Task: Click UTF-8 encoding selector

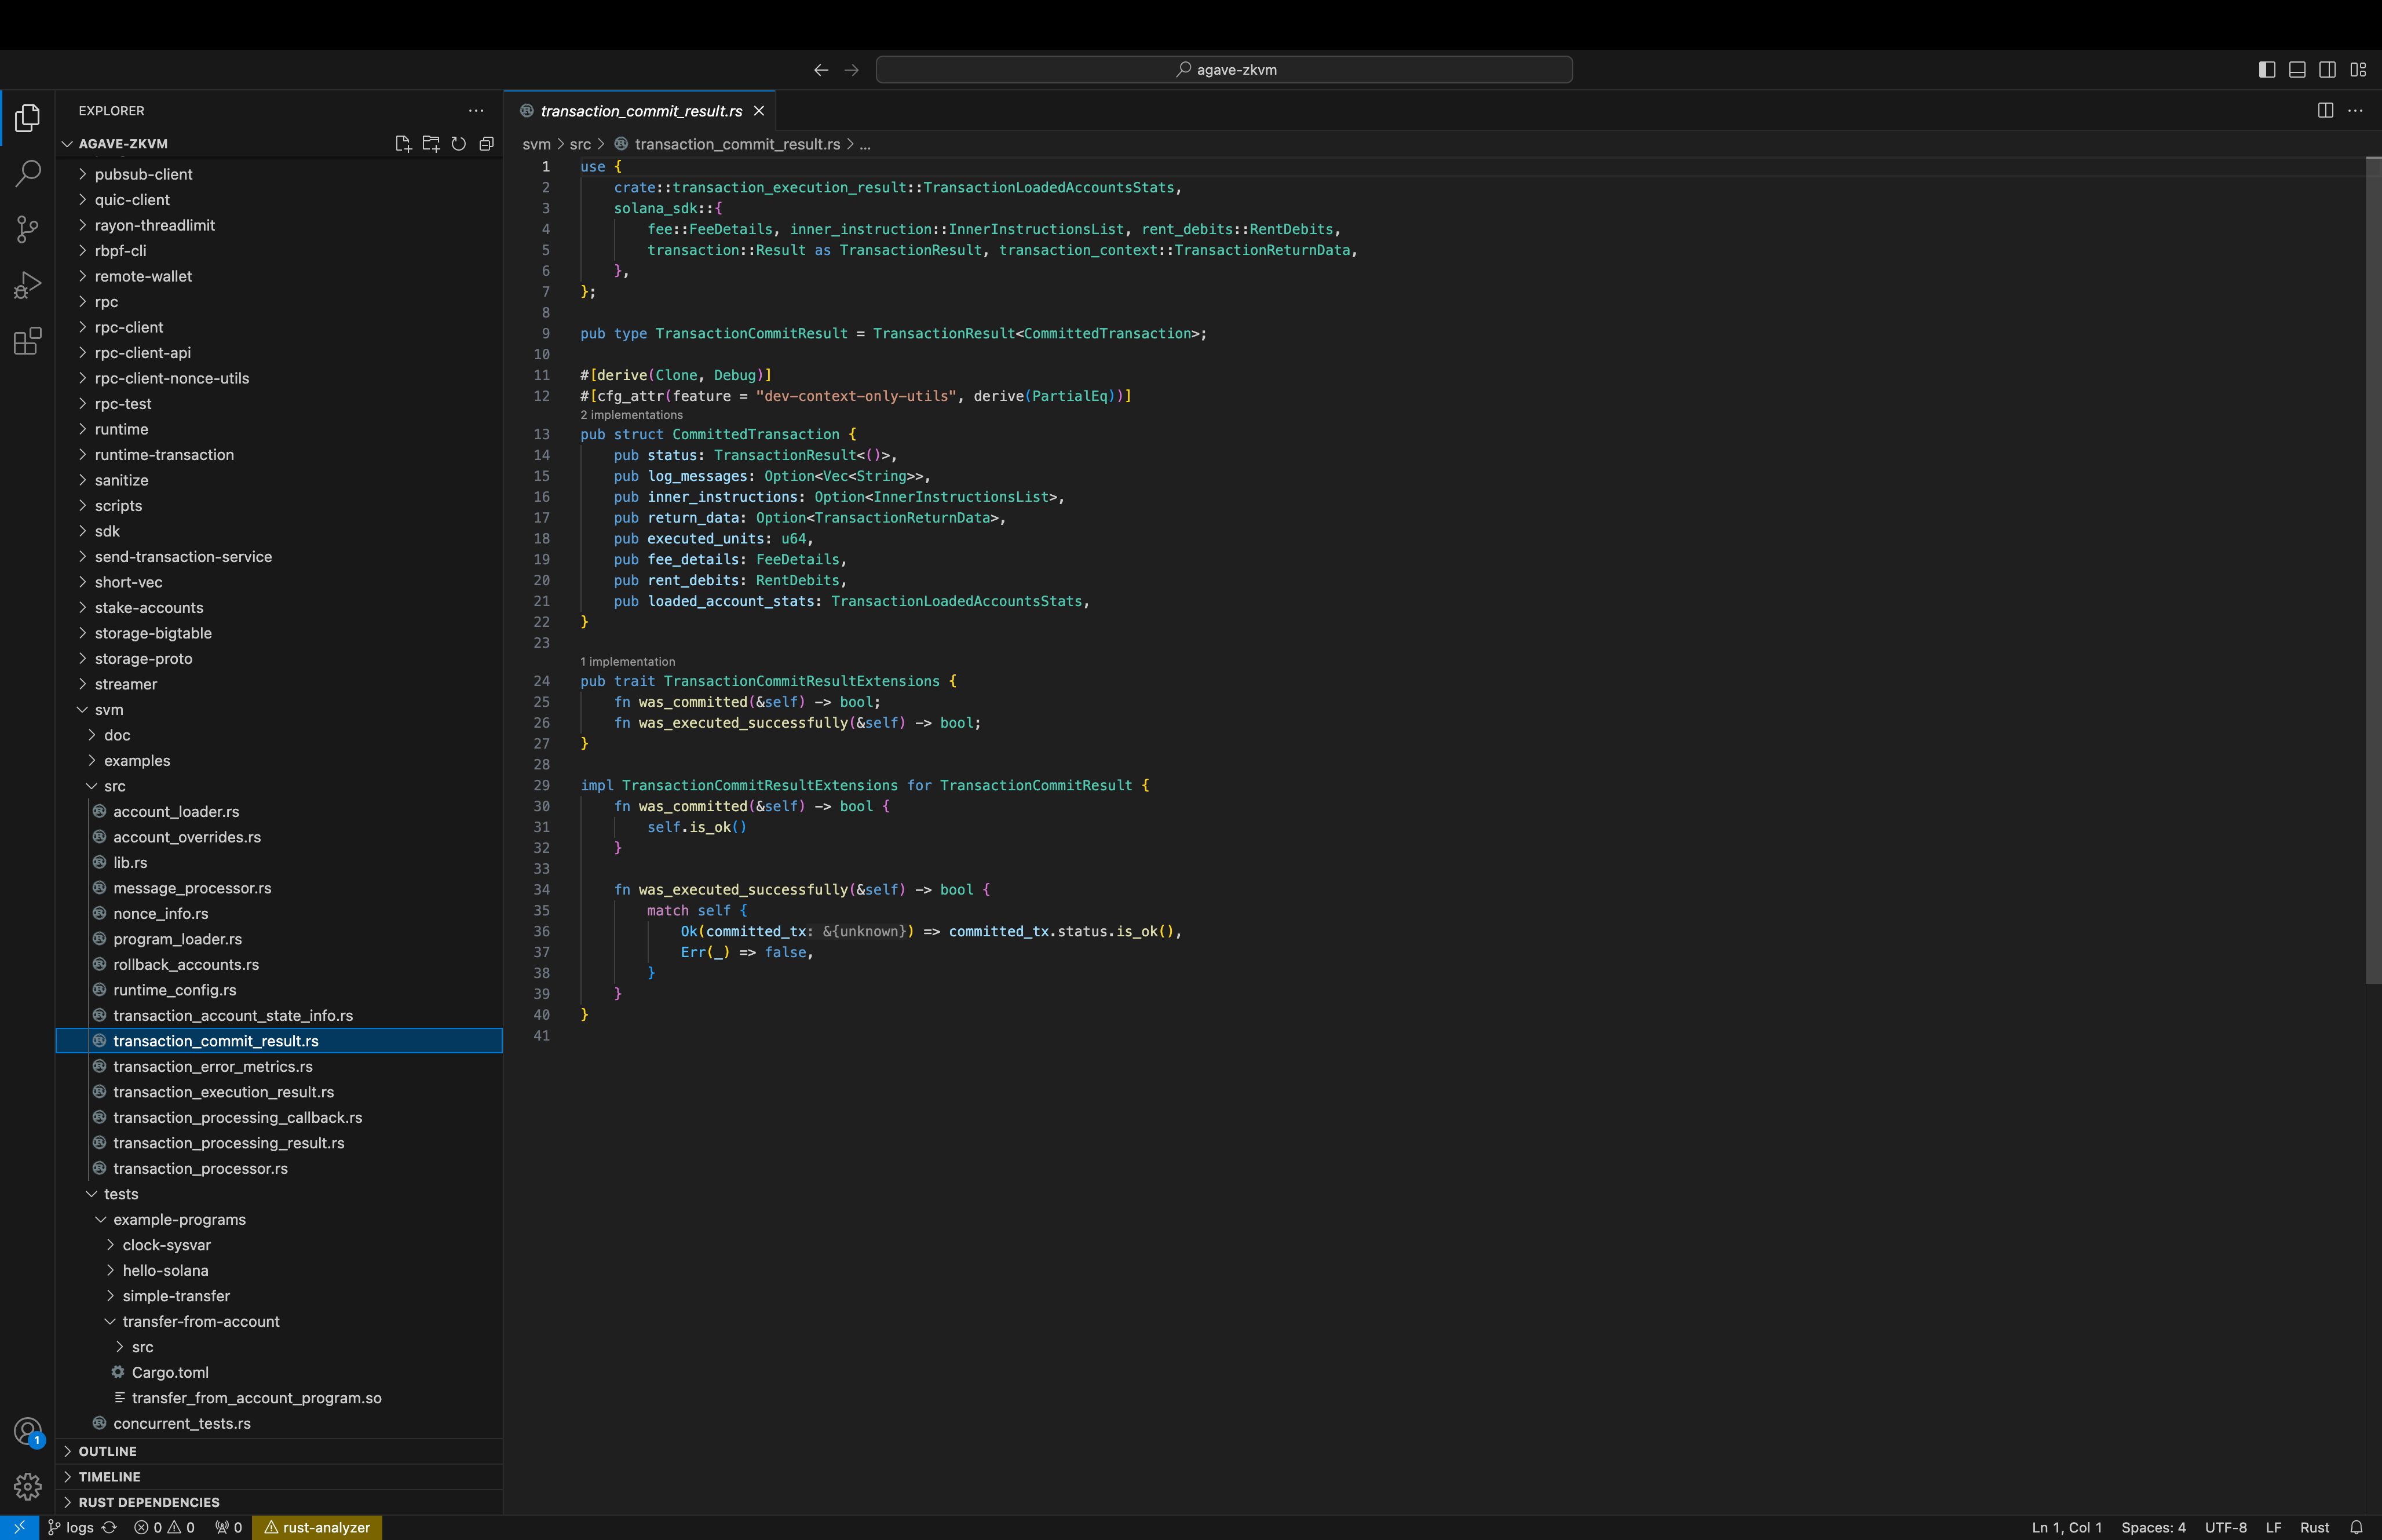Action: (2225, 1528)
